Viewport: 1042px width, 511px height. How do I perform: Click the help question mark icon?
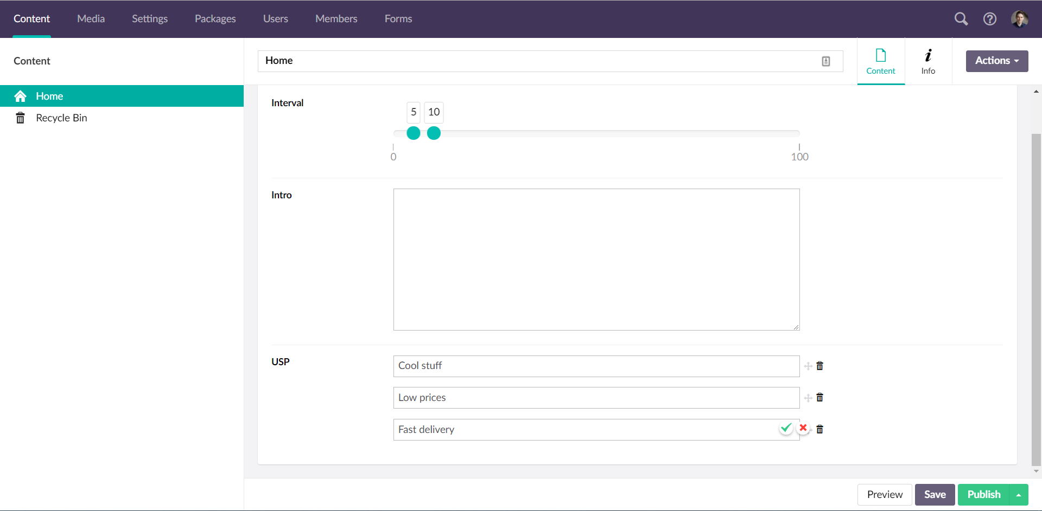990,18
